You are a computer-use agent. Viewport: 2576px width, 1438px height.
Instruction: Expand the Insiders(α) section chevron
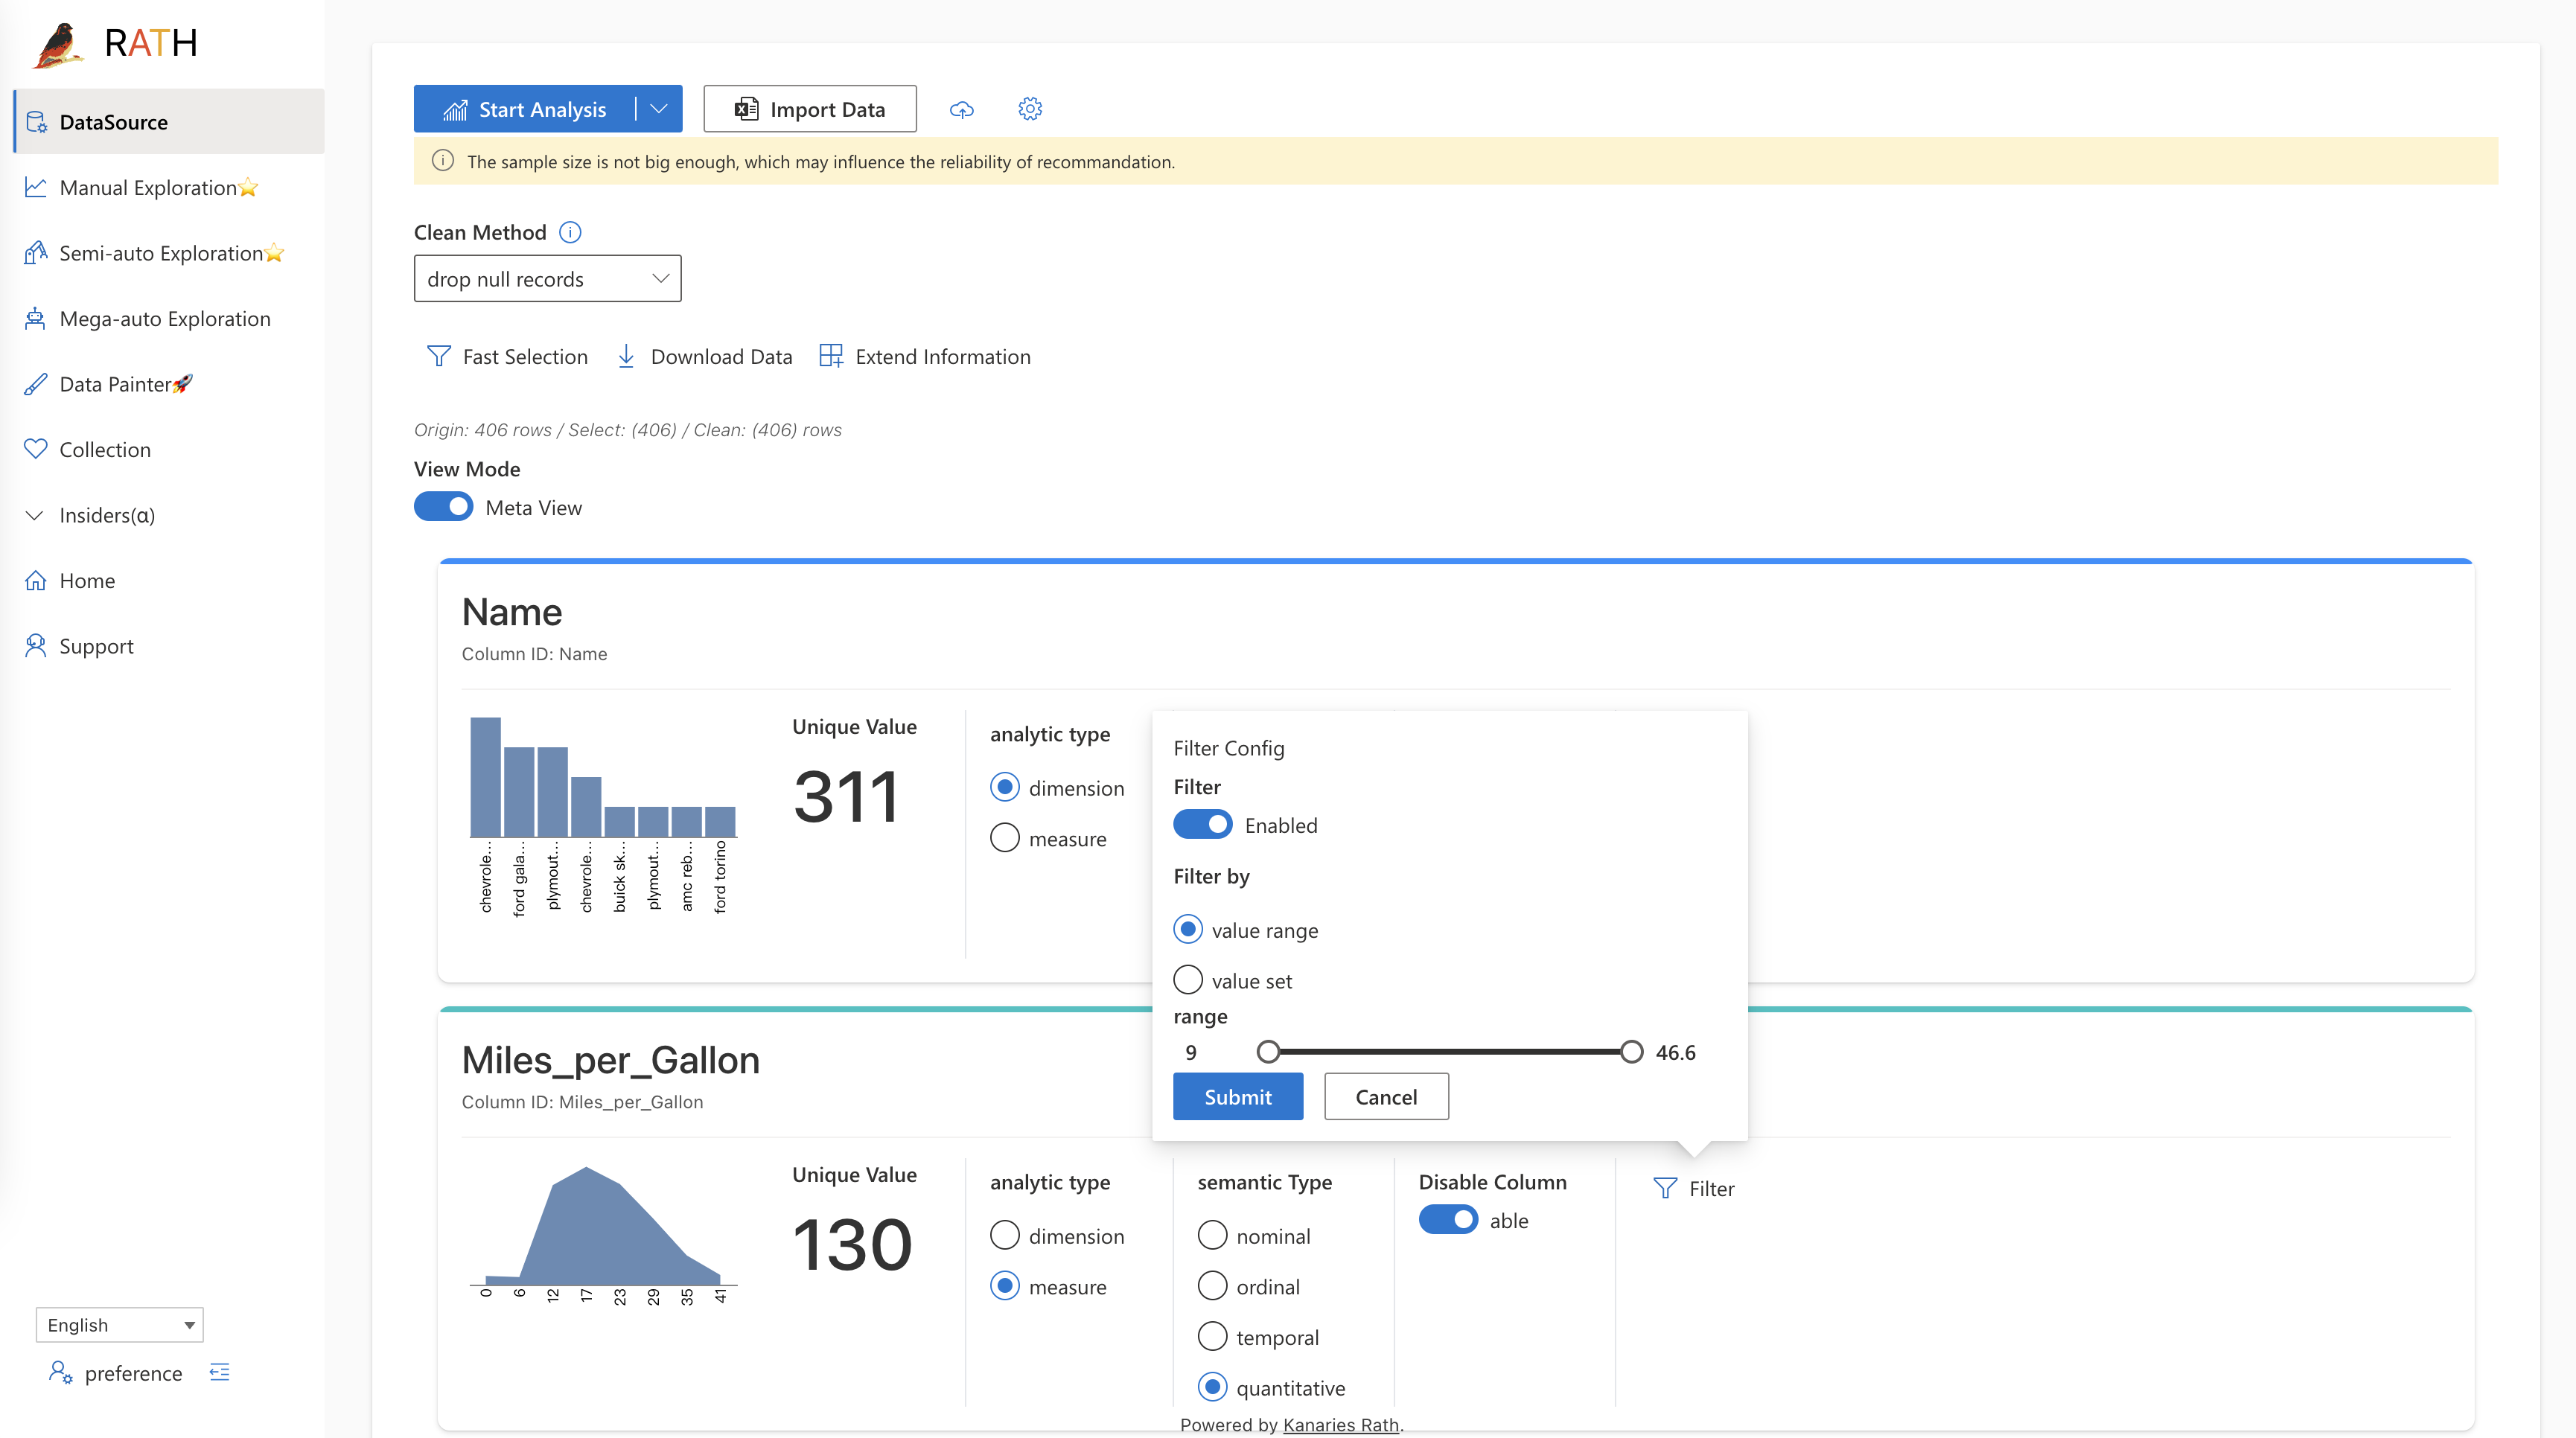tap(35, 515)
